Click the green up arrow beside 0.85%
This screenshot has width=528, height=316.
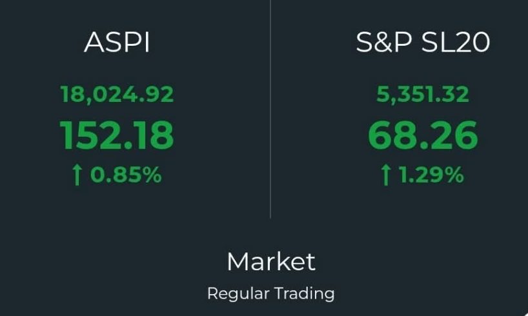coord(77,175)
